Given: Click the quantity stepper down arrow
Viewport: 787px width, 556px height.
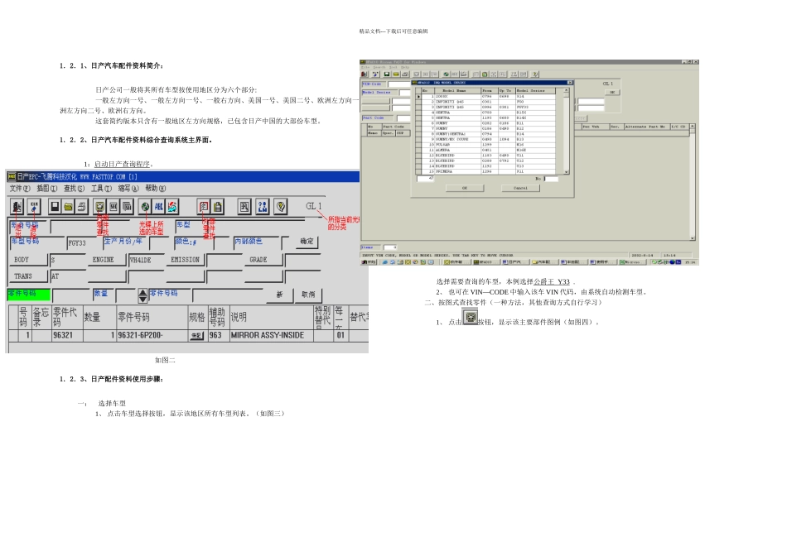Looking at the screenshot, I should point(142,300).
